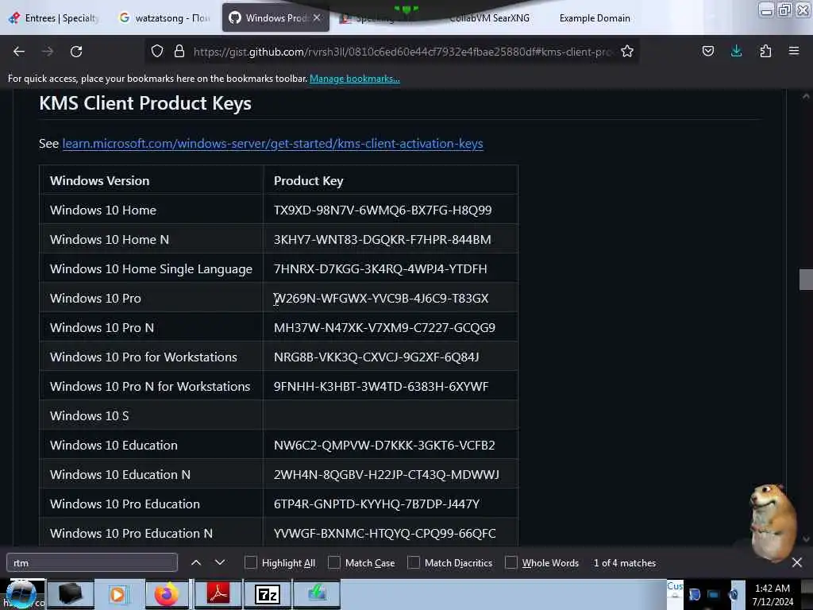Click the Product Key column header
This screenshot has width=813, height=610.
click(309, 180)
